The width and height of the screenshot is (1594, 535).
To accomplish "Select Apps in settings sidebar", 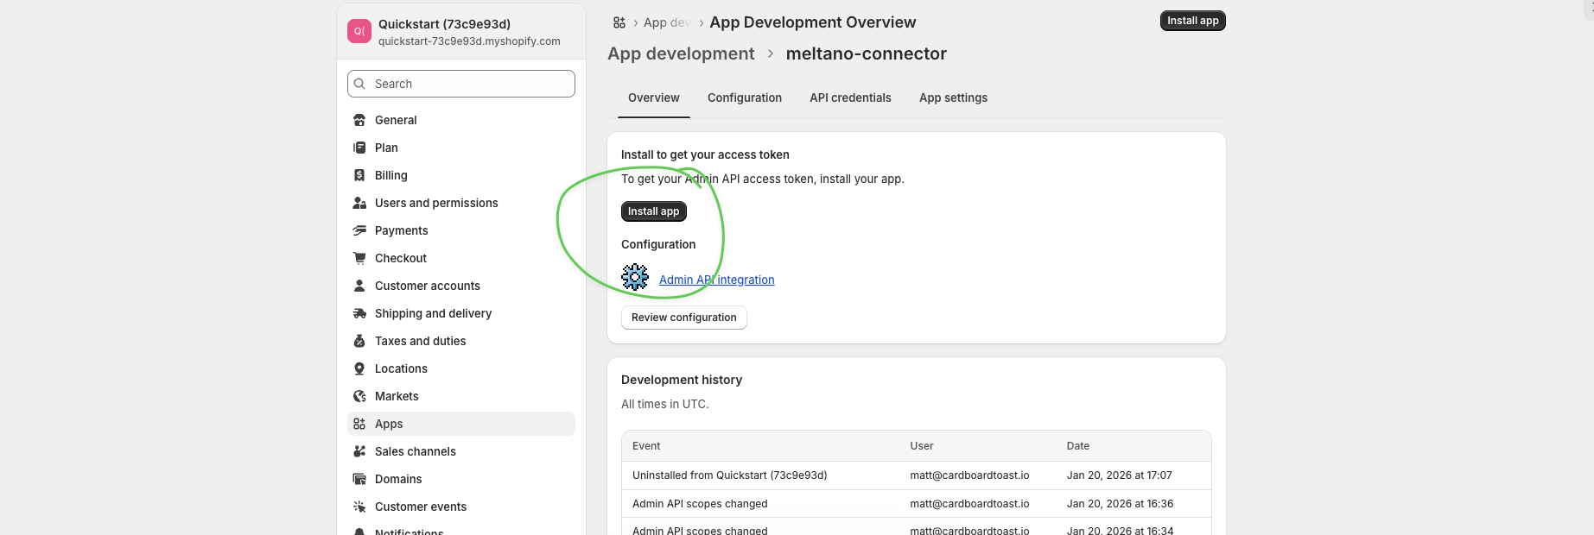I will pyautogui.click(x=461, y=424).
